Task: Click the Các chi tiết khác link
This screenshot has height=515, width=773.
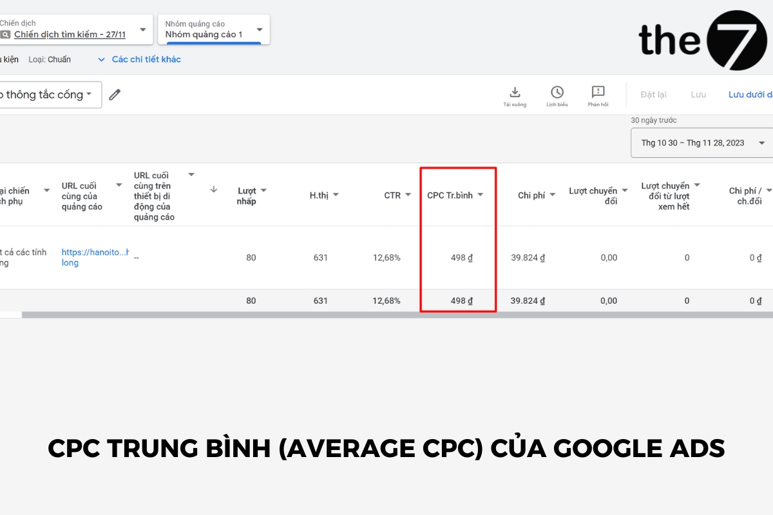Action: point(148,59)
